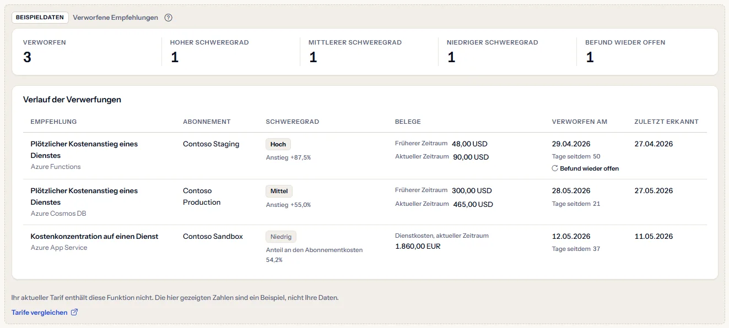
Task: Select the Azure Functions service name
Action: pyautogui.click(x=56, y=167)
